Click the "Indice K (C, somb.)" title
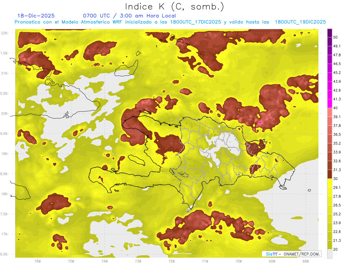The image size is (343, 265). point(174,7)
